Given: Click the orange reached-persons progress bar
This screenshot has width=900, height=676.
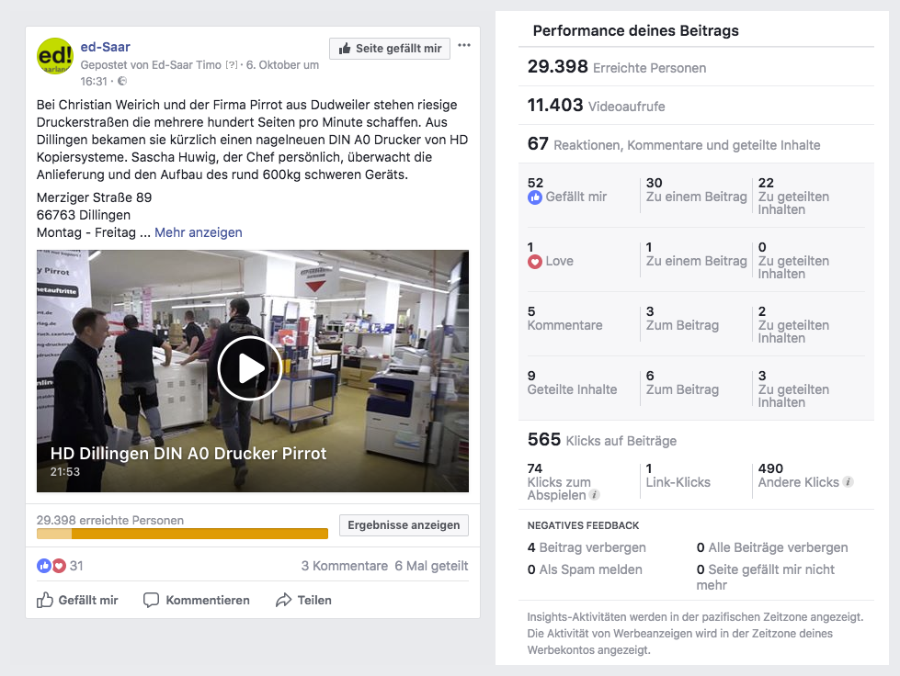Looking at the screenshot, I should (183, 534).
